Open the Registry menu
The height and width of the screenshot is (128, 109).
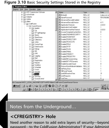click(16, 9)
